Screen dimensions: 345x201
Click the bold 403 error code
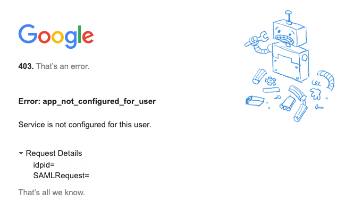(x=26, y=66)
